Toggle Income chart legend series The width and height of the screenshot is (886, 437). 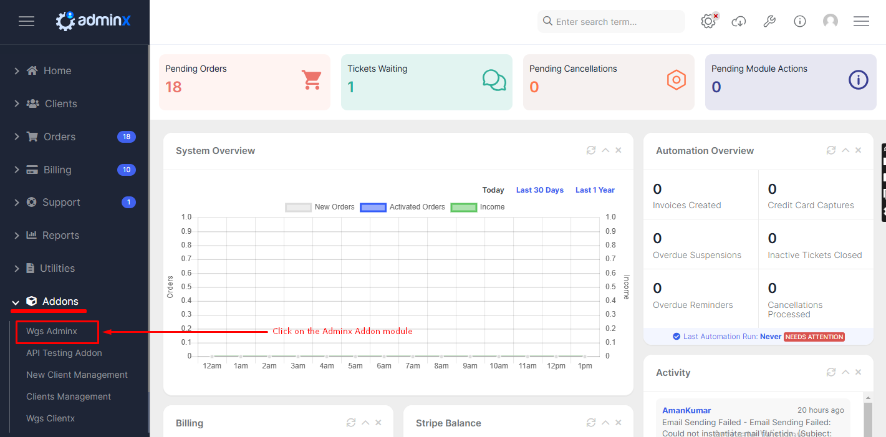pos(478,207)
